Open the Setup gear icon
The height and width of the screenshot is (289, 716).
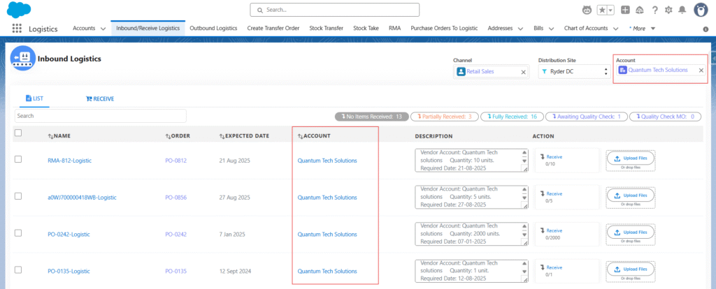669,10
